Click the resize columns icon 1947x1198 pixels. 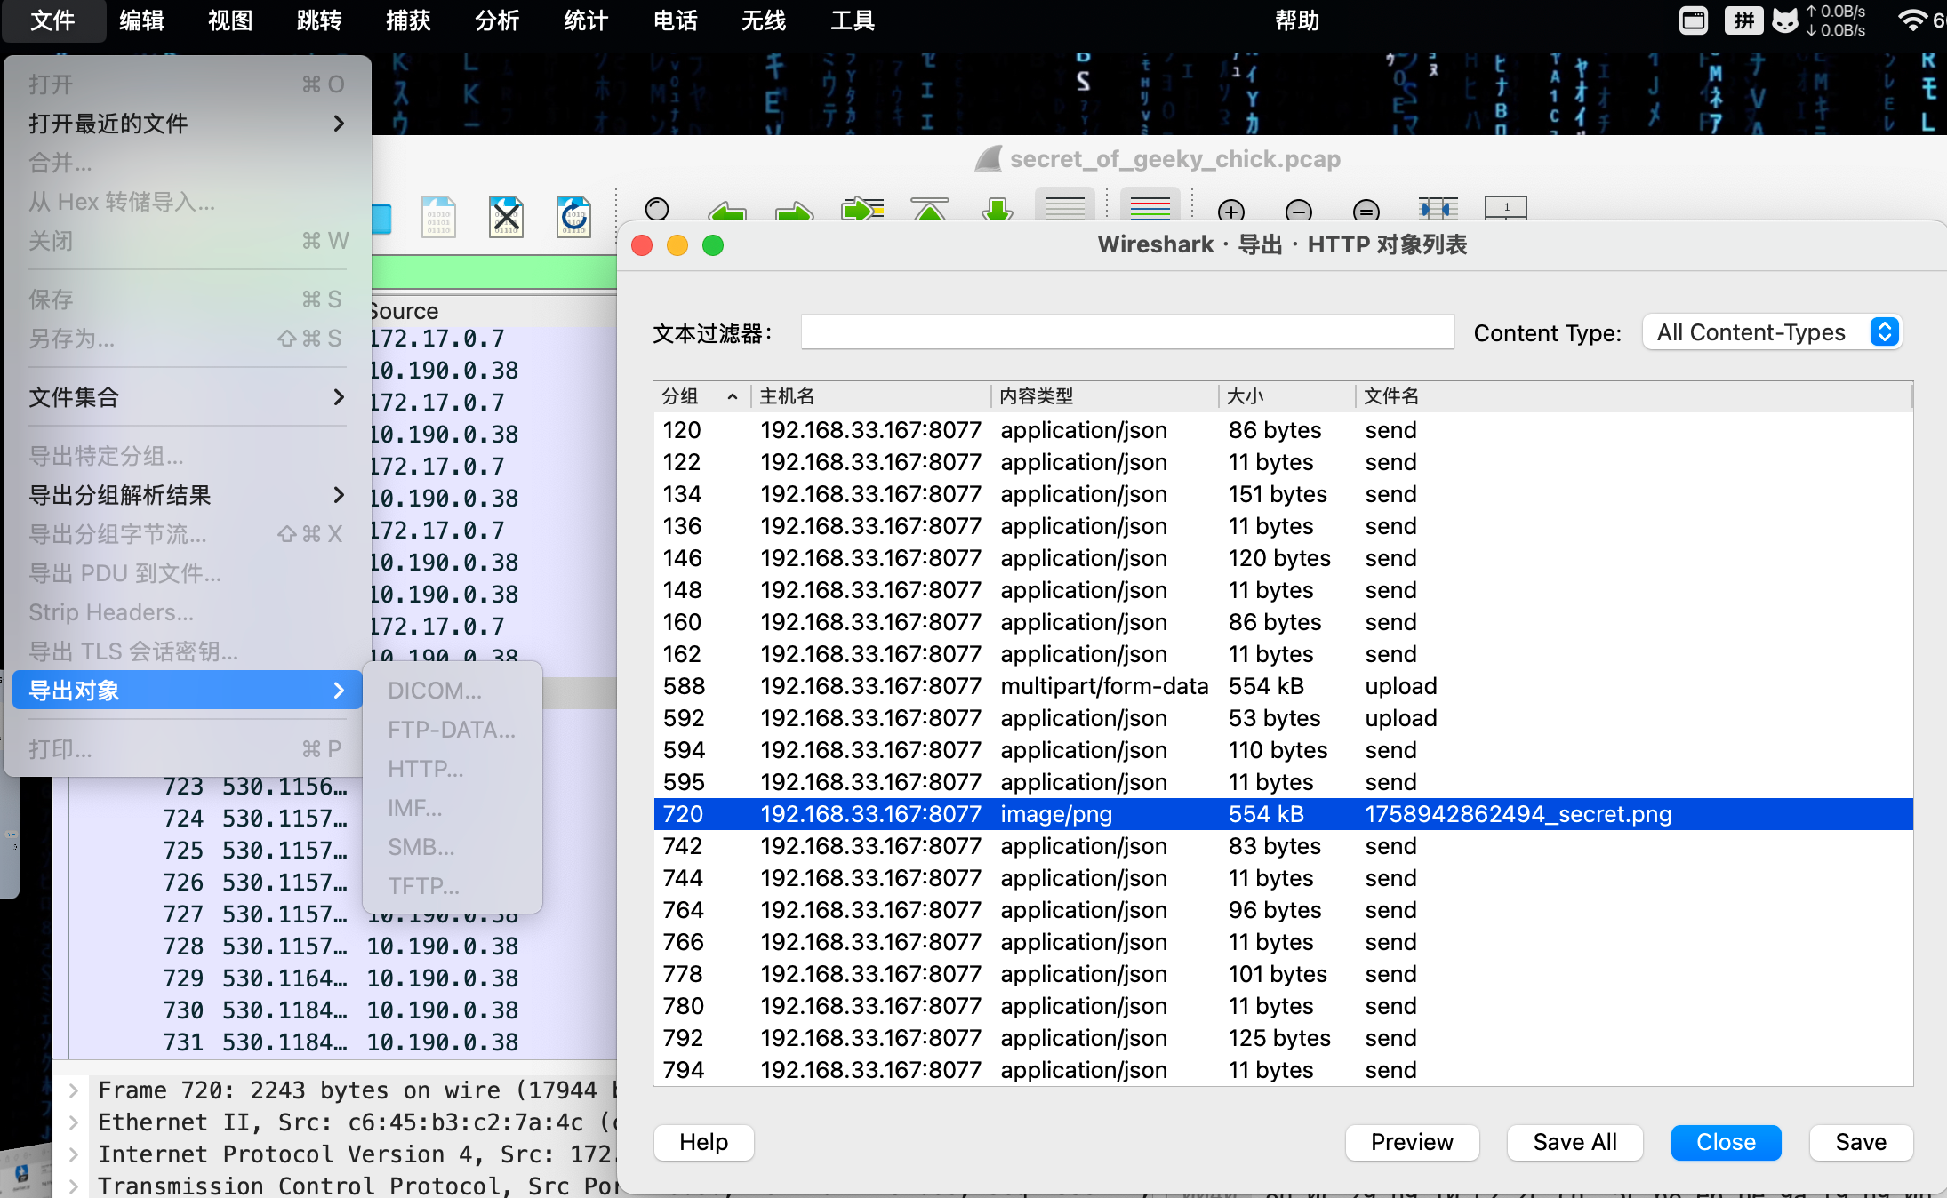(x=1438, y=209)
